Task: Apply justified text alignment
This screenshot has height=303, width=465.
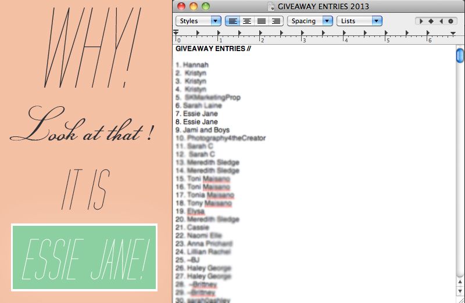Action: coord(262,21)
